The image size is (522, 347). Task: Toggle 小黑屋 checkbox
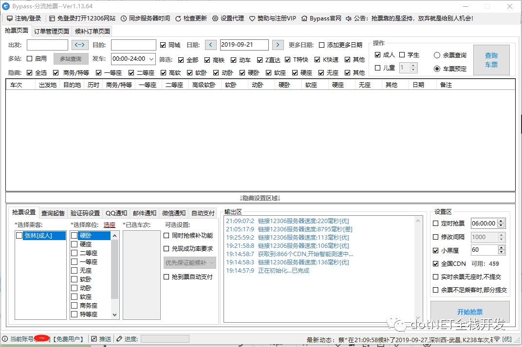(435, 250)
